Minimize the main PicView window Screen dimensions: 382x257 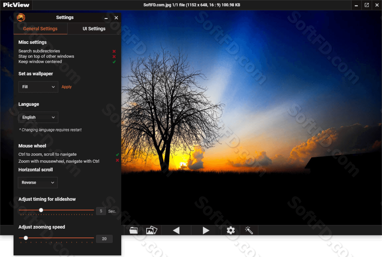click(x=356, y=5)
